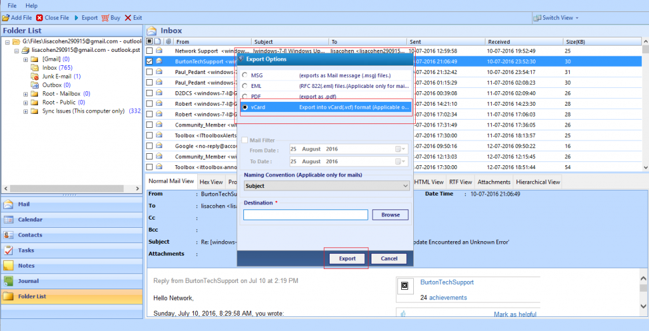Viewport: 649px width, 331px height.
Task: Open the Journal pane icon
Action: [8, 280]
